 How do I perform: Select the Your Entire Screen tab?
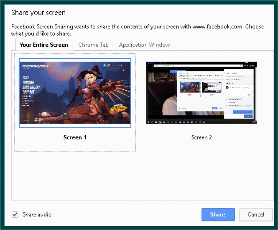click(44, 45)
